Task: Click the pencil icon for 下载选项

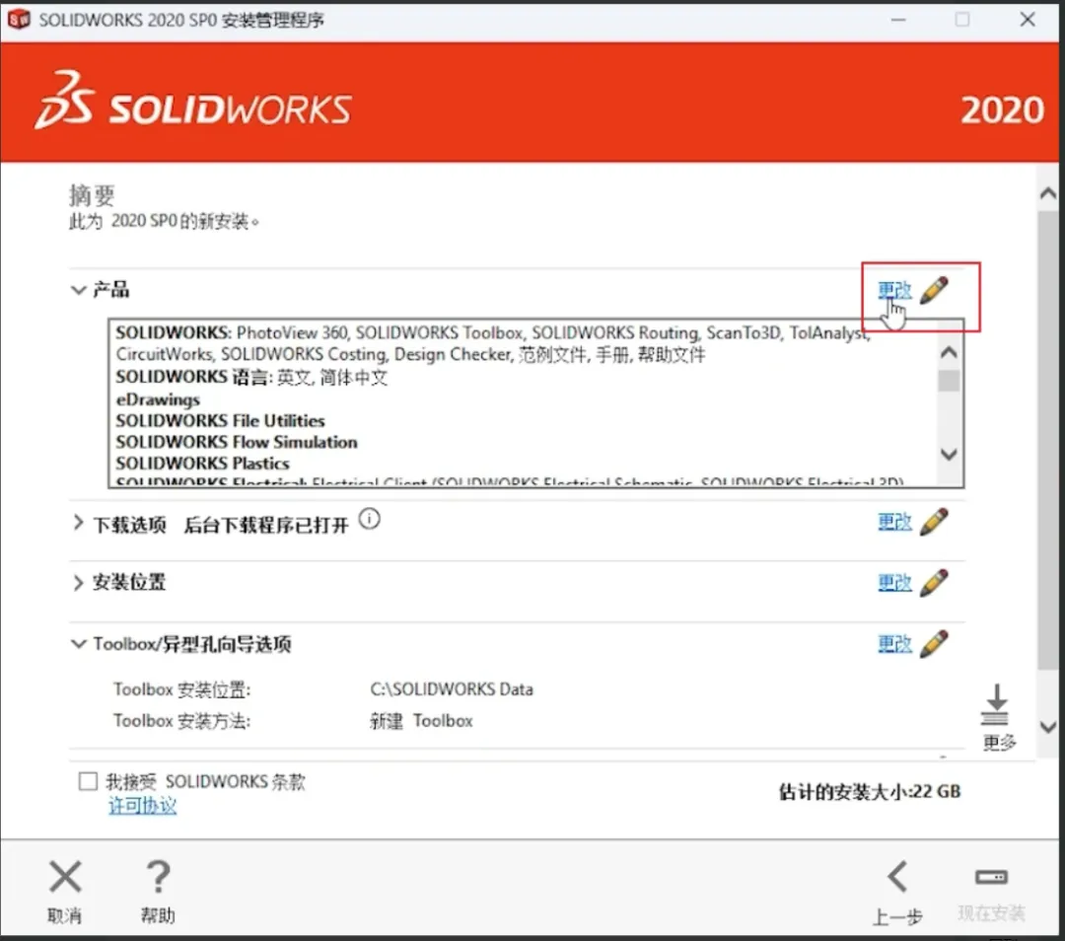Action: pos(935,522)
